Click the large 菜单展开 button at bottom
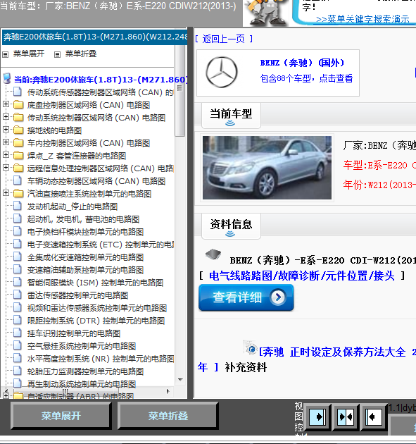Screen dimensions: 416x444 point(61,416)
